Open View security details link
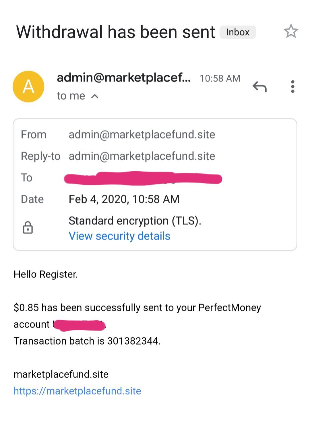Screen dimensions: 310x427 (x=119, y=236)
